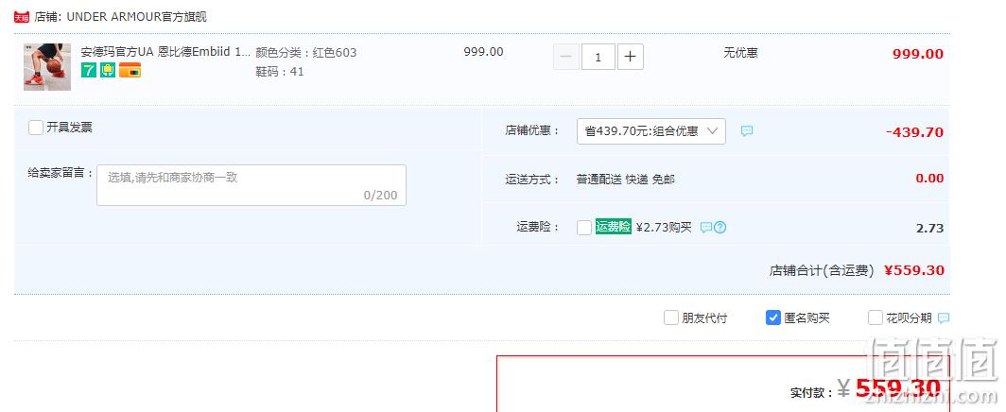Uncheck the 匿名购买 anonymous purchase checkbox
This screenshot has height=412, width=1006.
click(x=773, y=318)
